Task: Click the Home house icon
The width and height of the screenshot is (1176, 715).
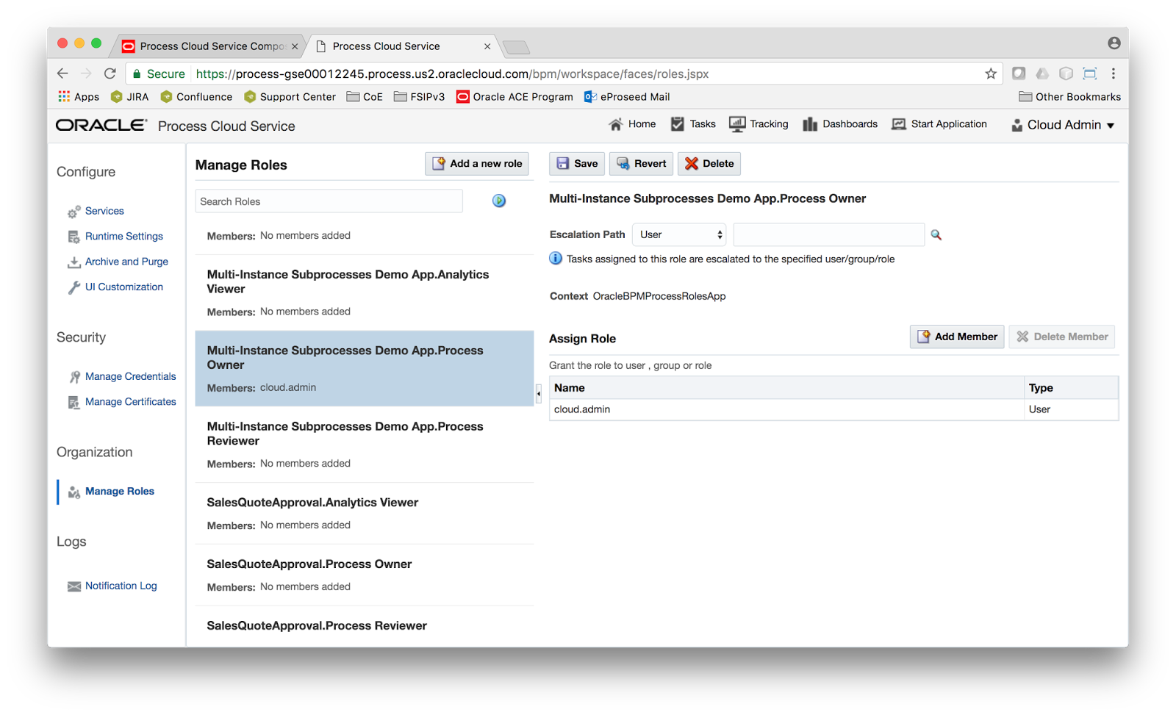Action: click(616, 124)
